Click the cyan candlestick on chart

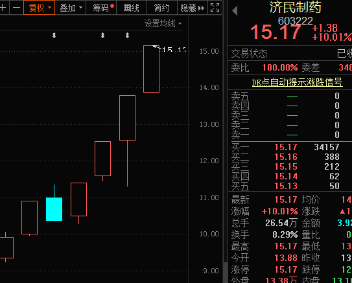[54, 209]
